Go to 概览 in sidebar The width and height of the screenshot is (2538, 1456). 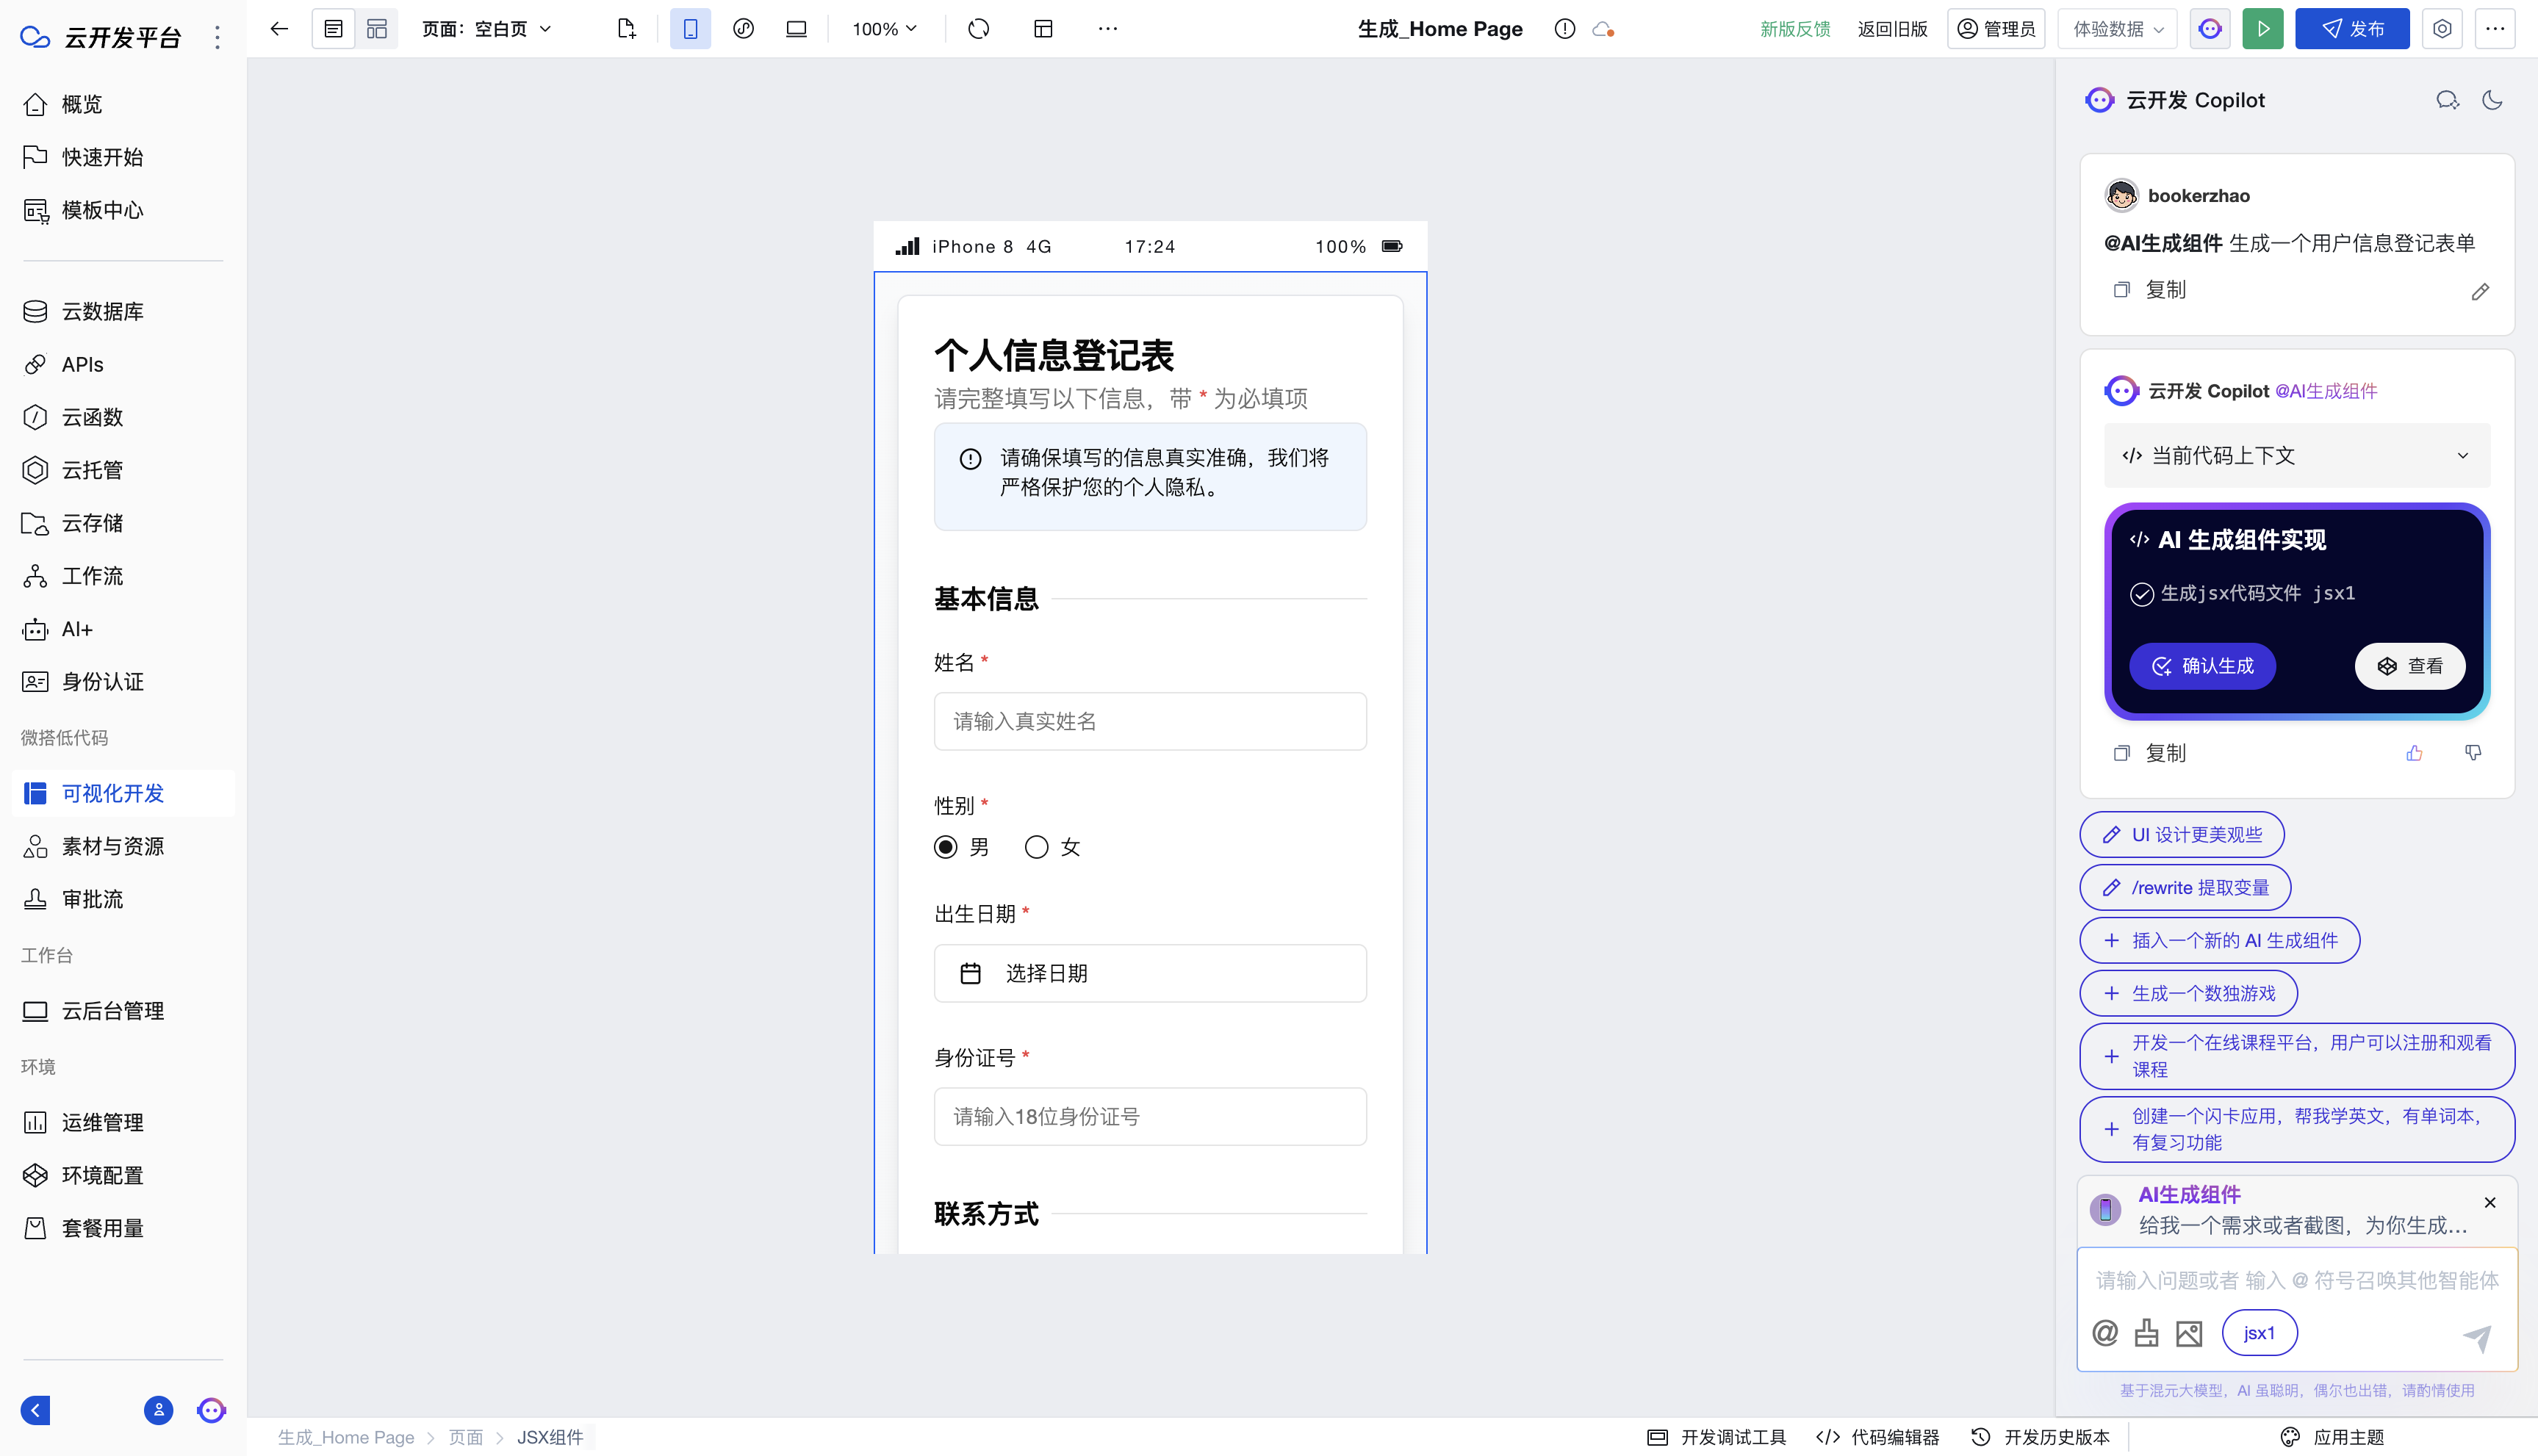tap(123, 104)
